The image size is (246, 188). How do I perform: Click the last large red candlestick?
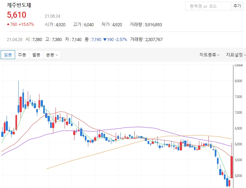click(x=231, y=167)
